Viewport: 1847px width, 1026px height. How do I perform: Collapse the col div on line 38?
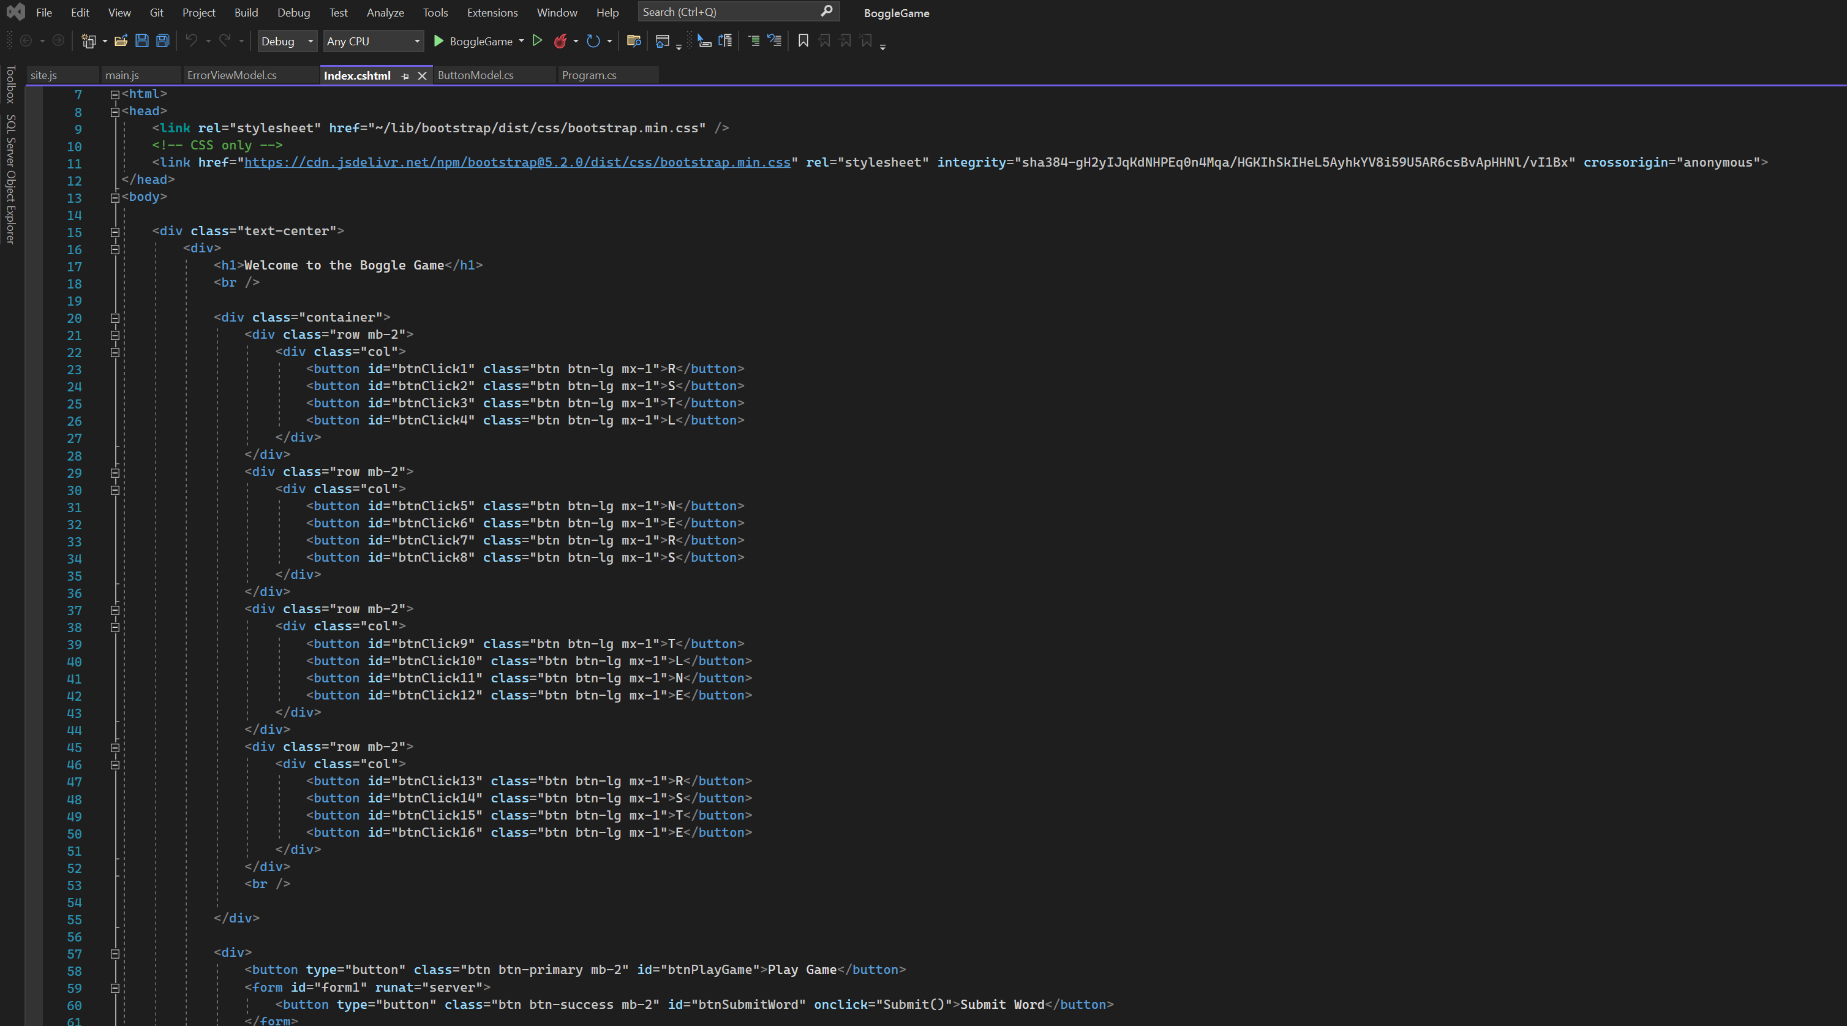click(x=115, y=627)
